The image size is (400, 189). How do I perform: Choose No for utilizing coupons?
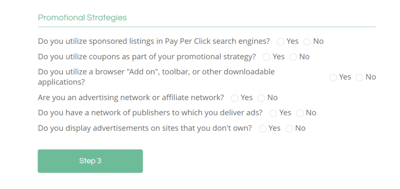coord(293,57)
